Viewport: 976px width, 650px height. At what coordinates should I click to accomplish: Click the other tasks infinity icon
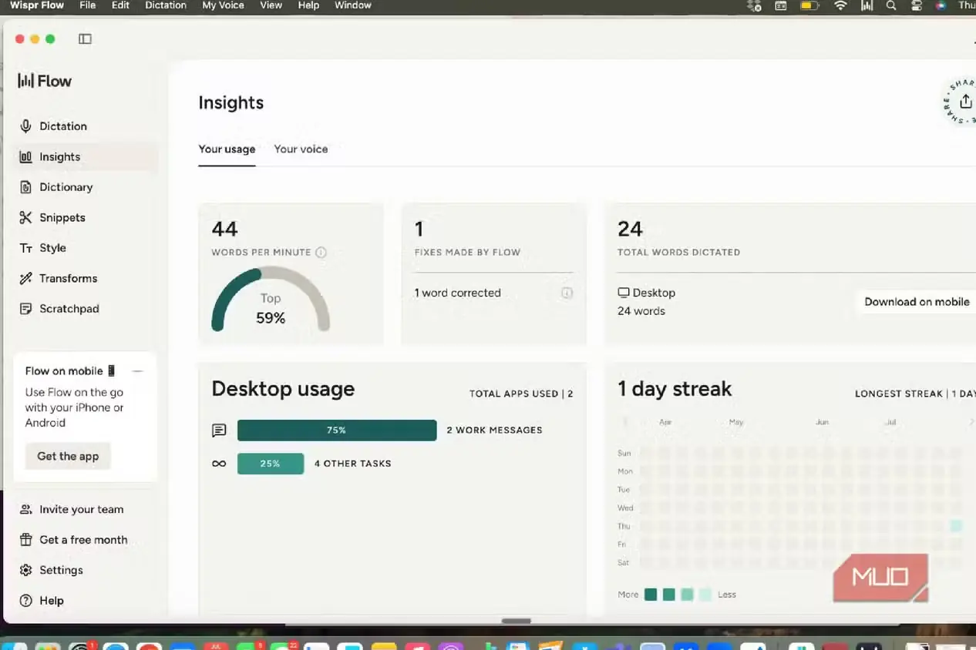pyautogui.click(x=219, y=464)
